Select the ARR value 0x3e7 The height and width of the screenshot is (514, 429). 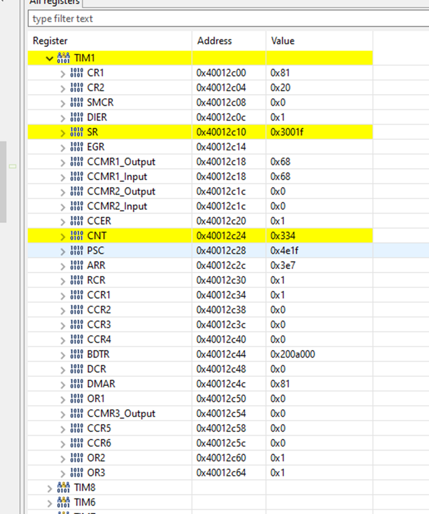coord(283,265)
